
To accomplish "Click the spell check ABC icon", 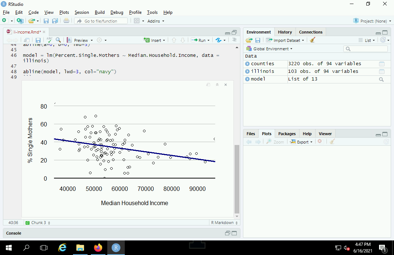I will click(49, 40).
